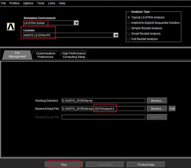Viewport: 191px width, 168px height.
Task: Expand the License dropdown arrow
Action: tap(116, 35)
